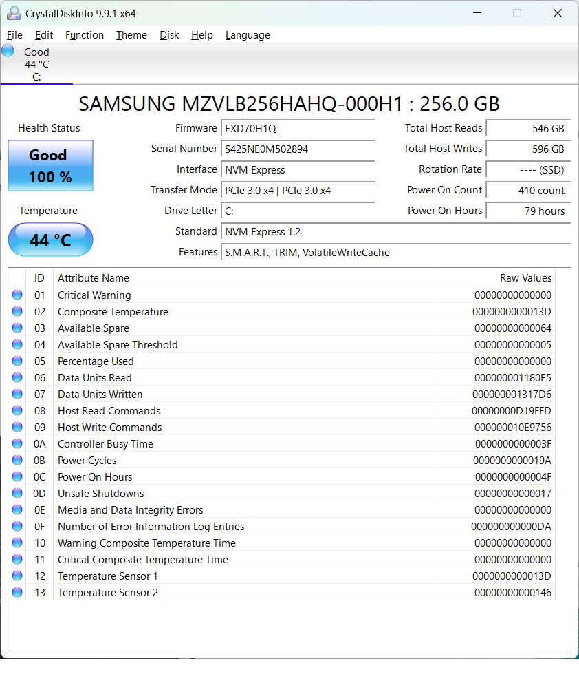Click the Firmware field EXD70H1Q

(x=298, y=129)
